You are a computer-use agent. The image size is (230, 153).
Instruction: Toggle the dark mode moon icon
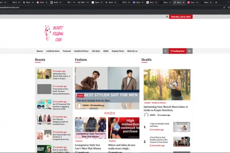[x=166, y=51]
